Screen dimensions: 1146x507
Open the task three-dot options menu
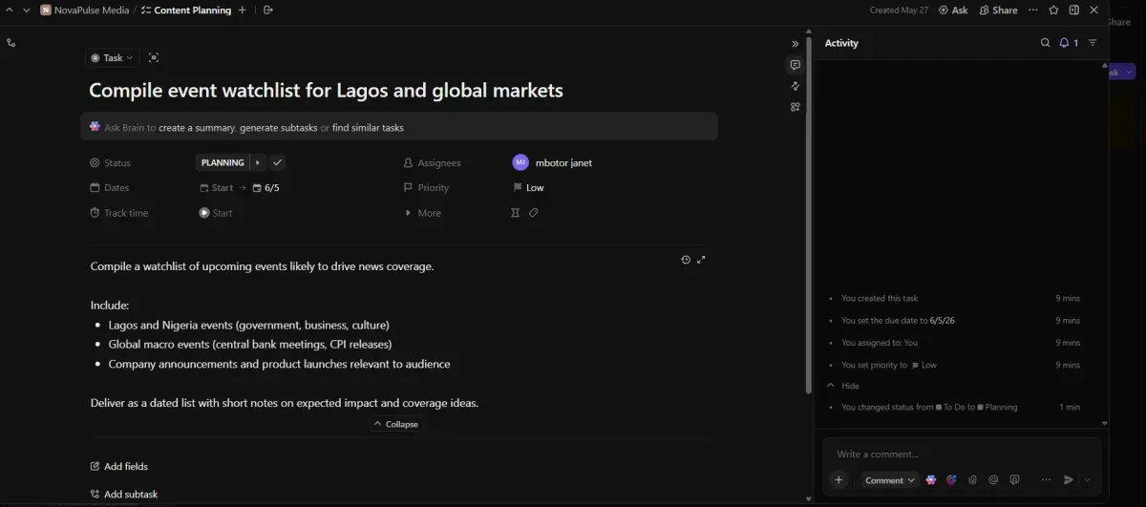tap(1033, 10)
